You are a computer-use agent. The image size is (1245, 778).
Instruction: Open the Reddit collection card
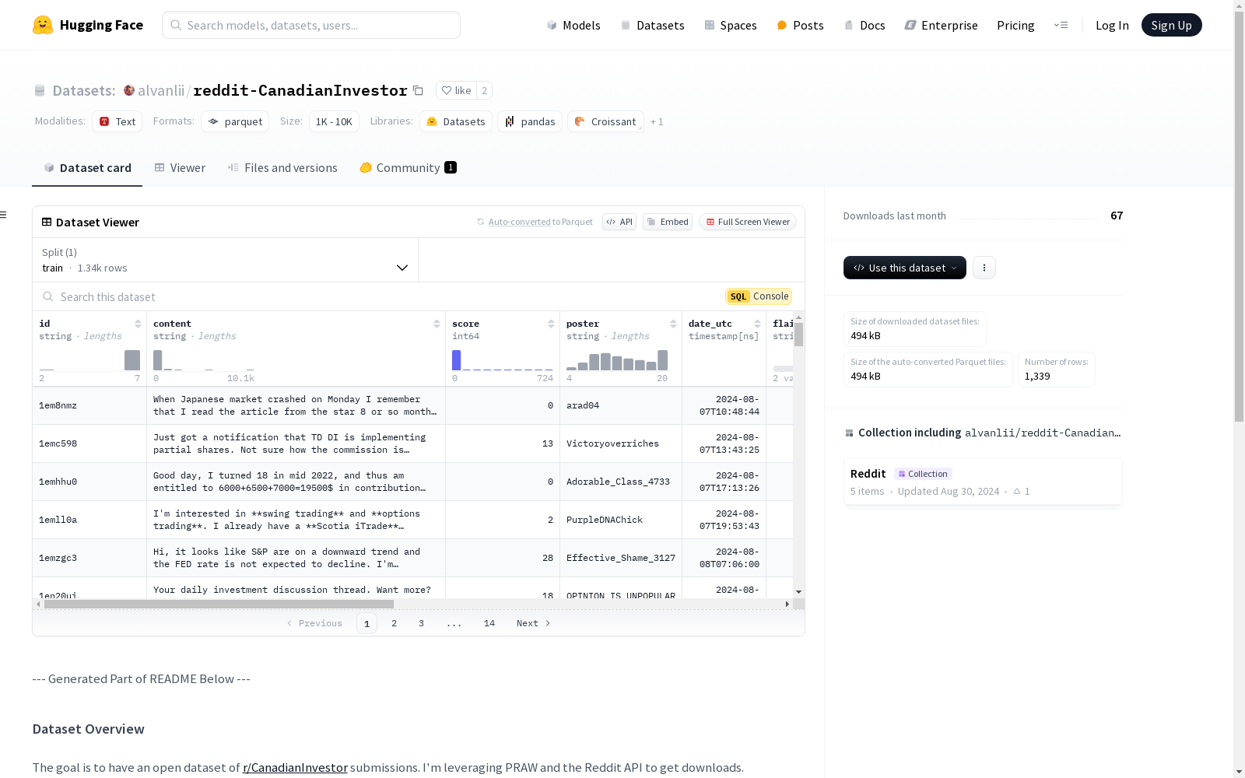point(983,482)
